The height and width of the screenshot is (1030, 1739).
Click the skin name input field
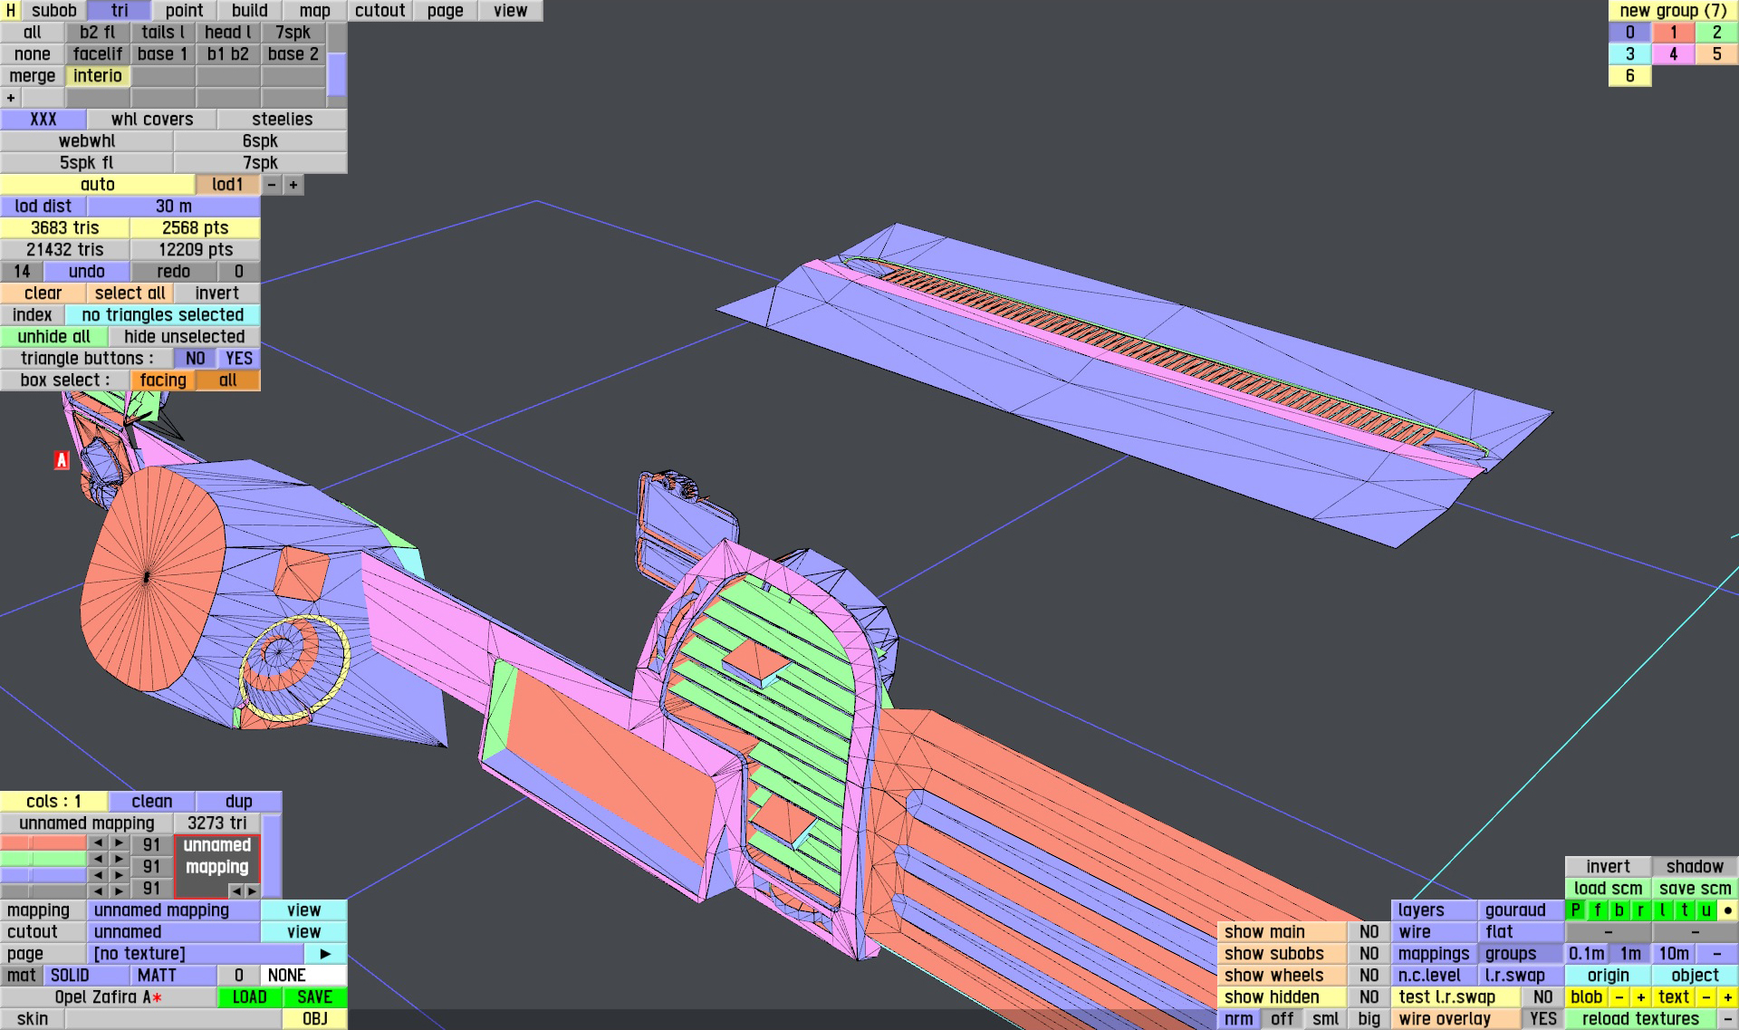point(172,1019)
